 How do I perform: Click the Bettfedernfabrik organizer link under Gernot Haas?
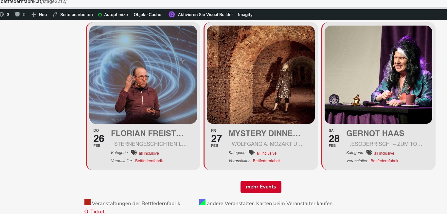pos(384,161)
